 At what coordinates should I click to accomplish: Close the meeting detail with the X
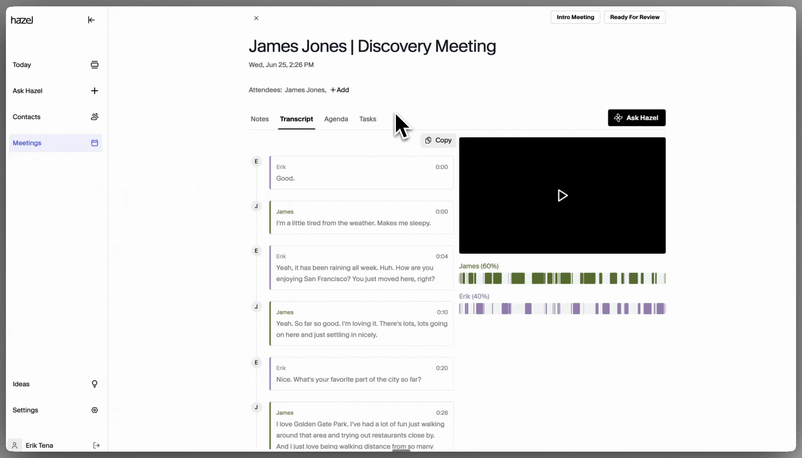(x=256, y=18)
